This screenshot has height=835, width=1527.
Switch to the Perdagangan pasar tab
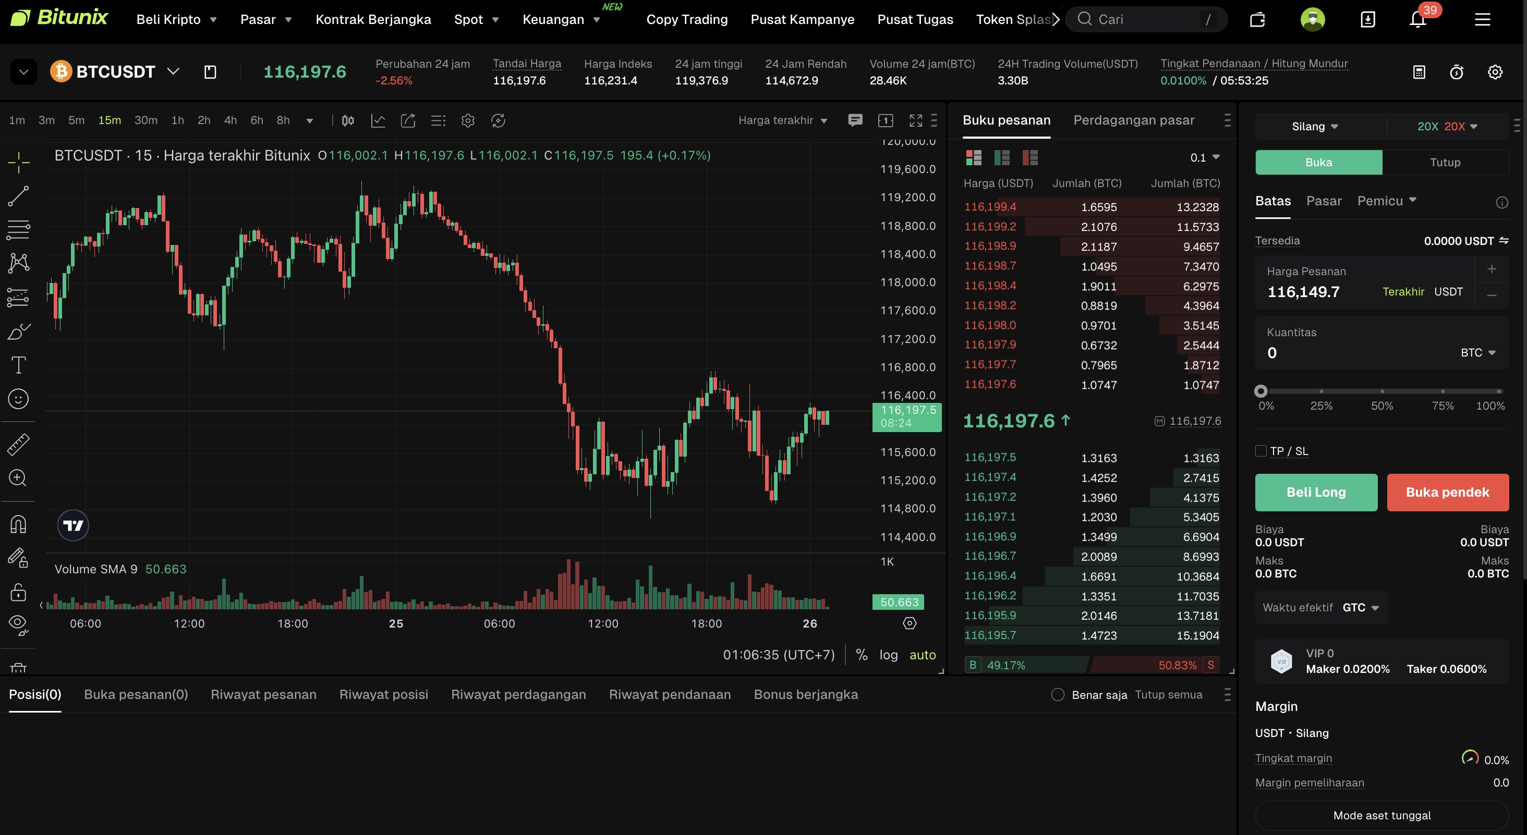[x=1134, y=120]
